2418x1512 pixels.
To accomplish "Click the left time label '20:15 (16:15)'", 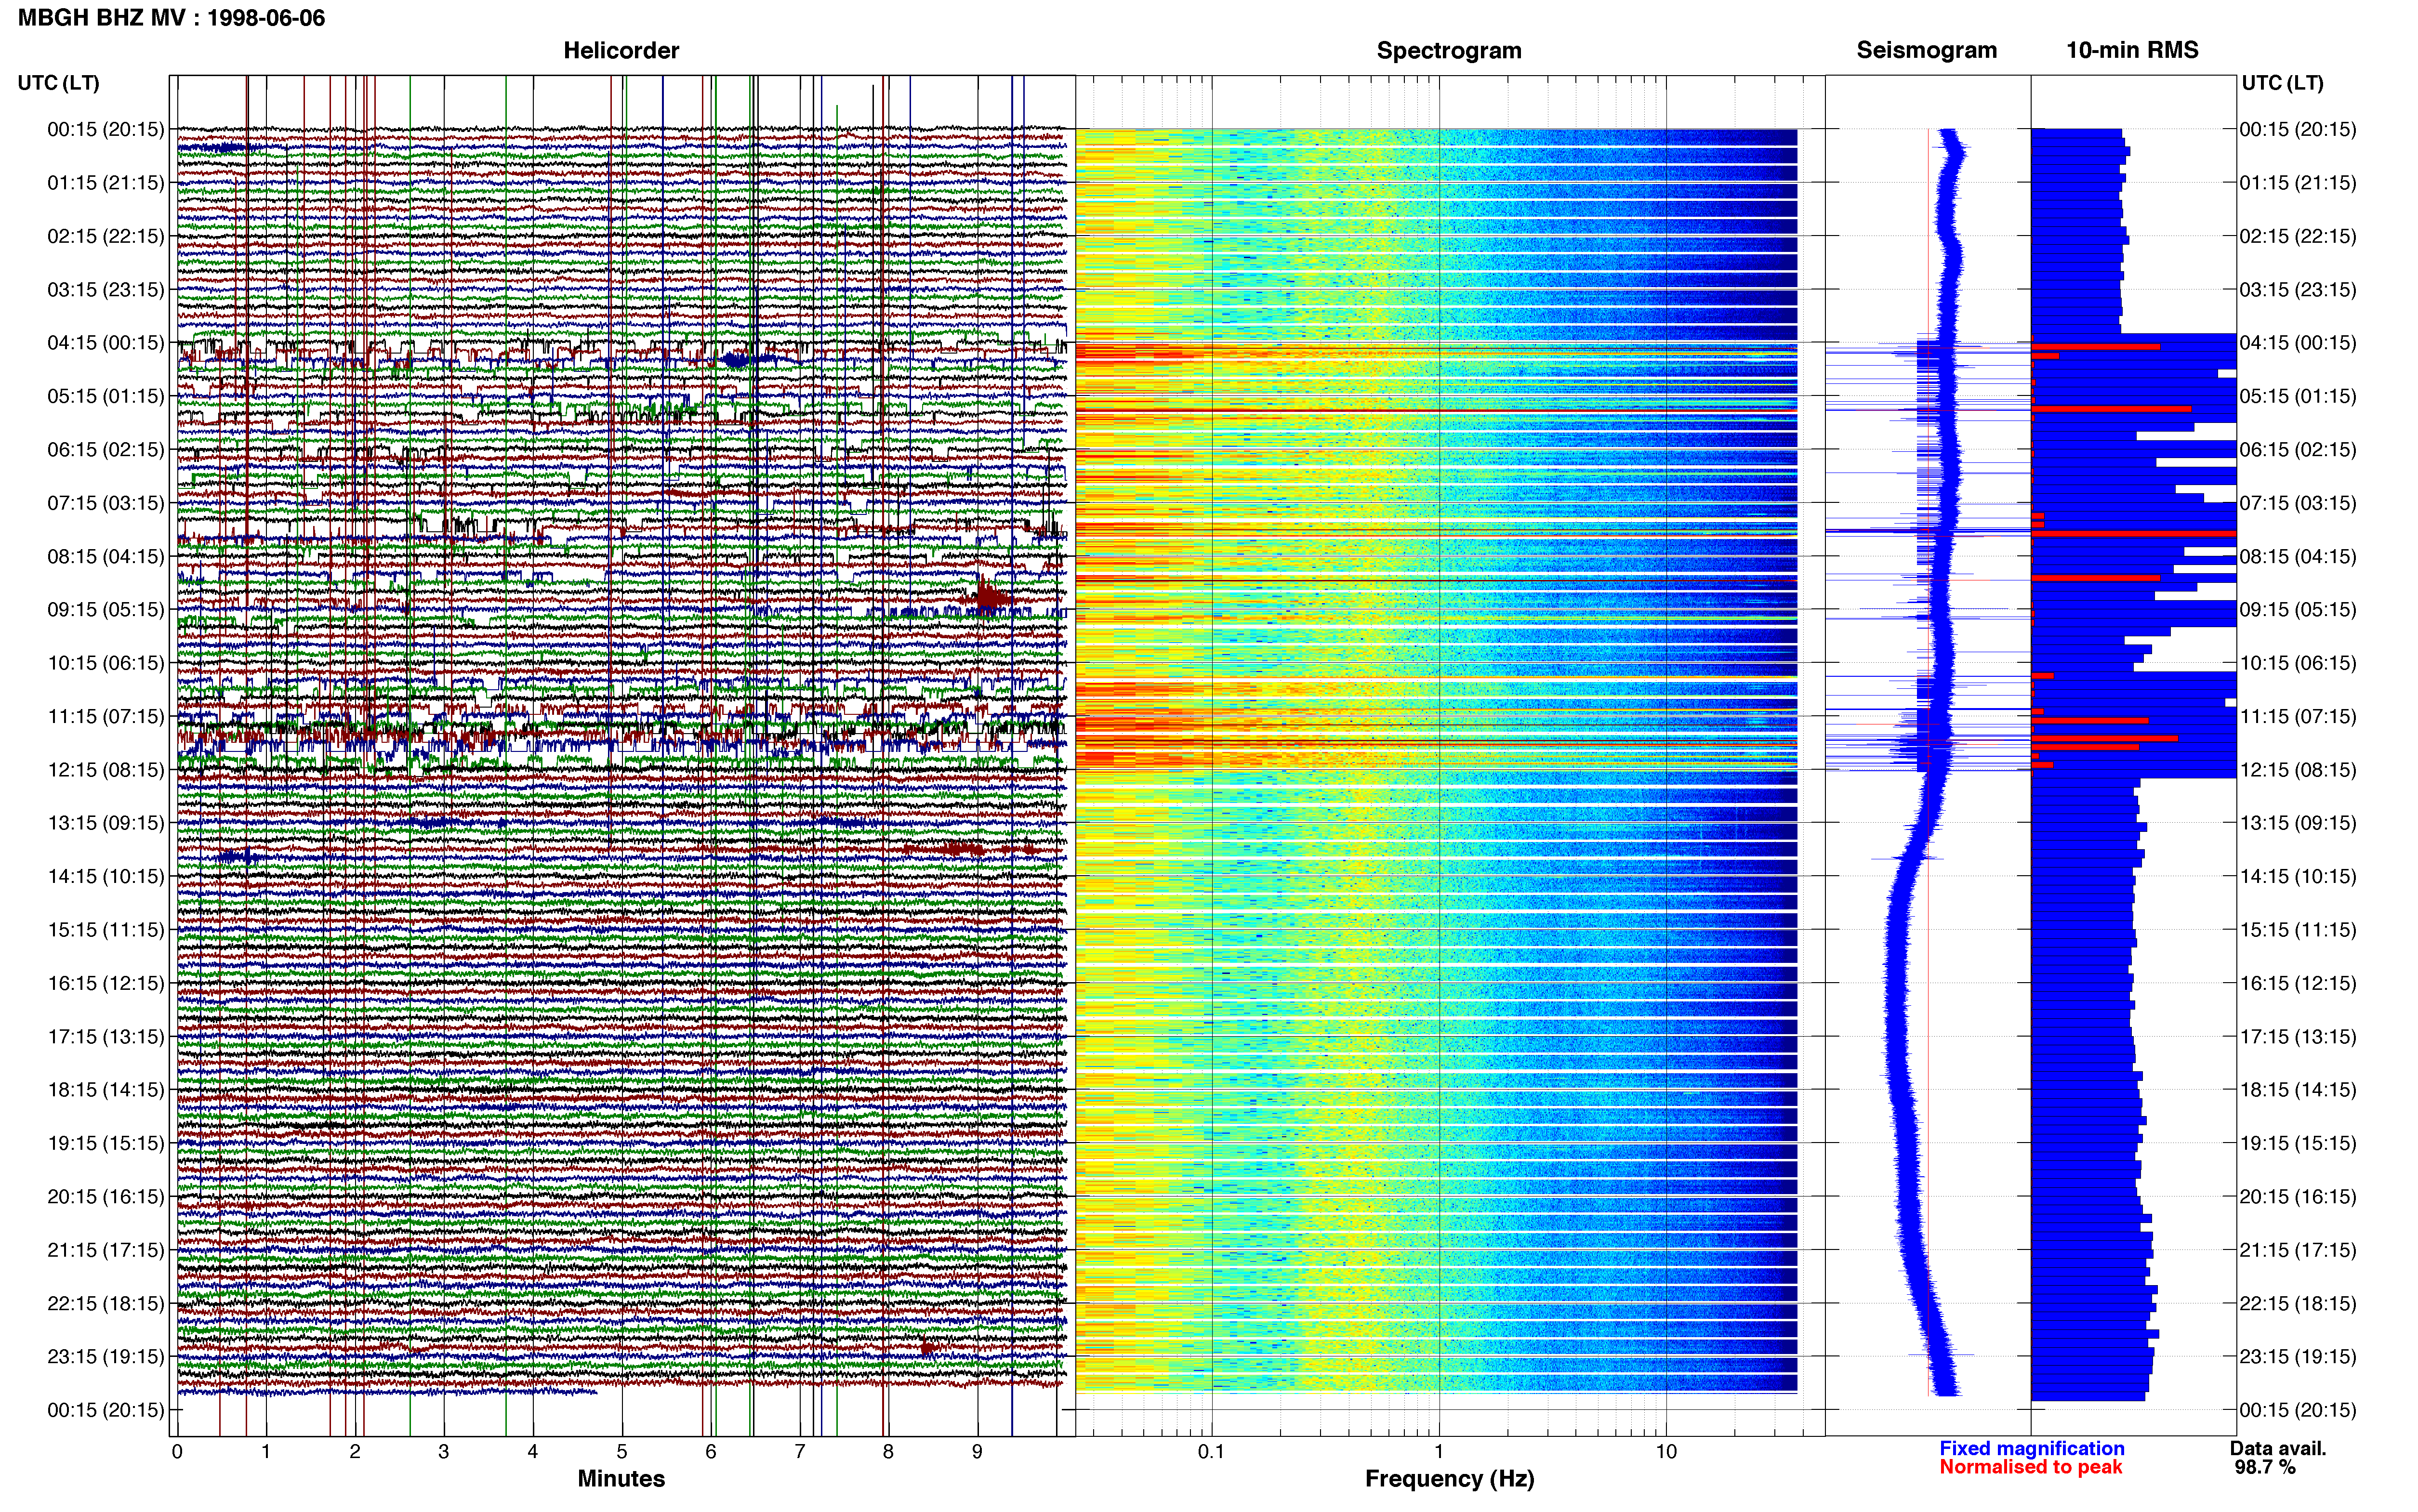I will (105, 1197).
